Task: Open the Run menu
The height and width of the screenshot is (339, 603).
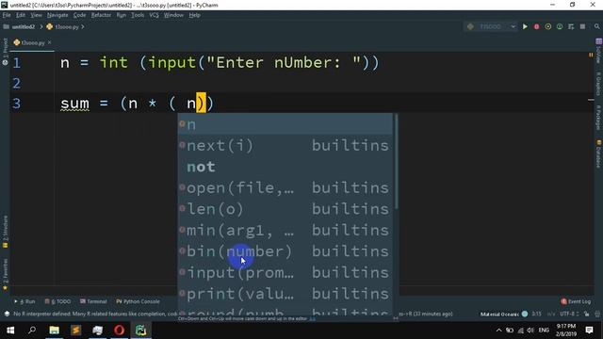Action: (122, 15)
